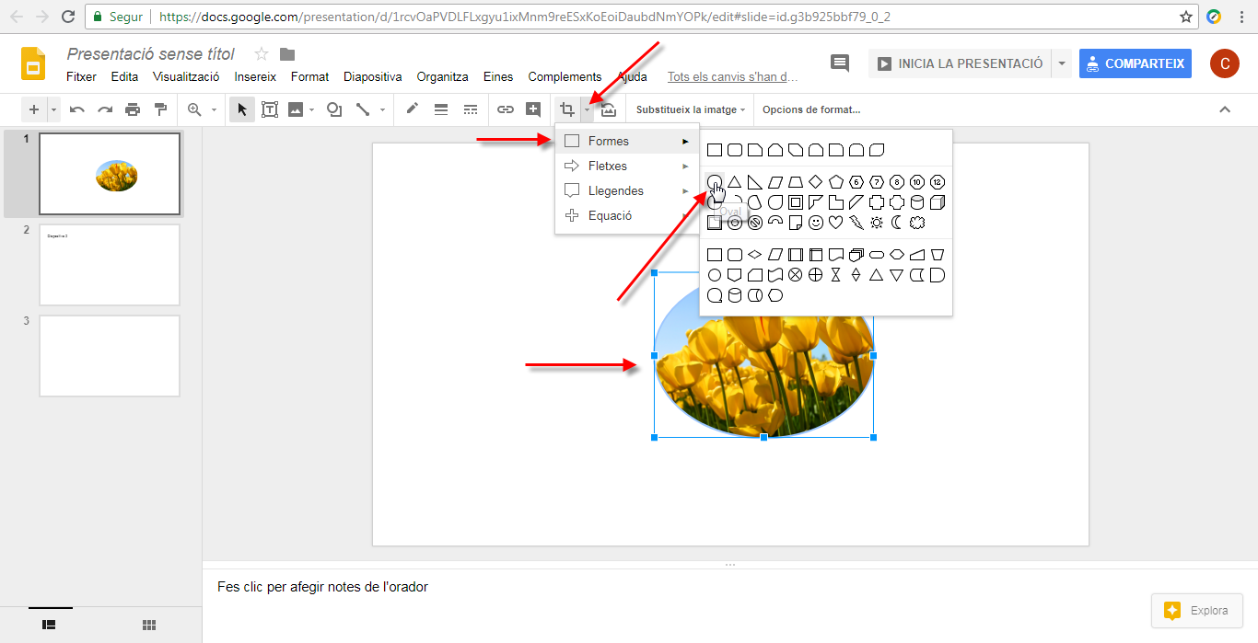
Task: Select the triangle shape in Formes panel
Action: [735, 182]
